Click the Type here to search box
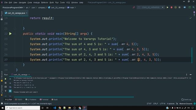This screenshot has height=110, width=196. pyautogui.click(x=22, y=108)
